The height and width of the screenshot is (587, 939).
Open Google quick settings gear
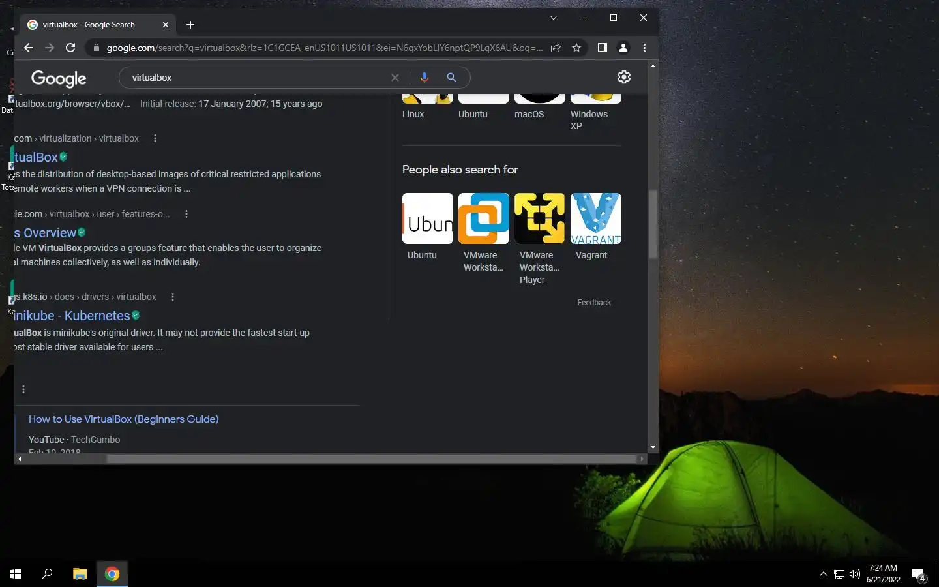pos(624,77)
